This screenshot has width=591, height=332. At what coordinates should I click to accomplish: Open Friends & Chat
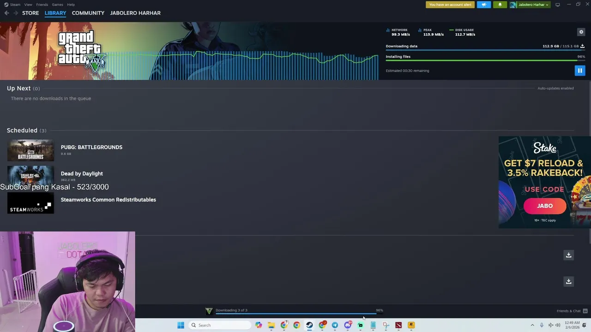[568, 311]
